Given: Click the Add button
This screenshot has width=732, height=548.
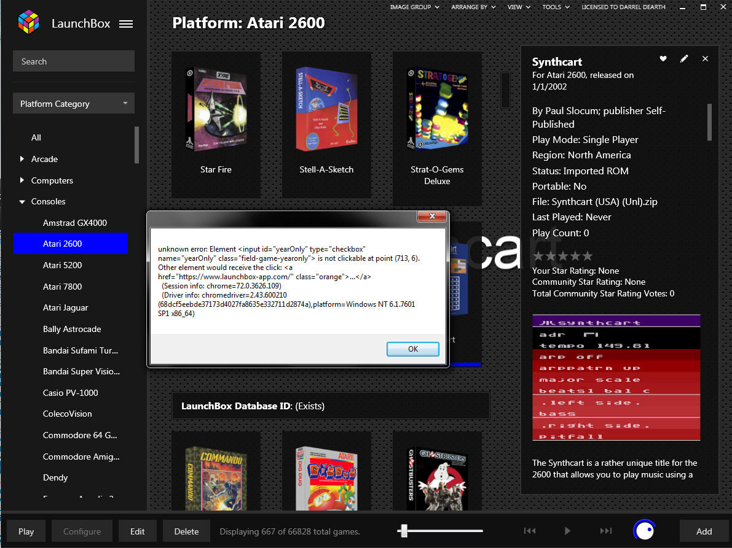Looking at the screenshot, I should (x=704, y=531).
